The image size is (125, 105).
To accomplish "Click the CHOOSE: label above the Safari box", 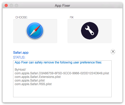I will (21, 17).
